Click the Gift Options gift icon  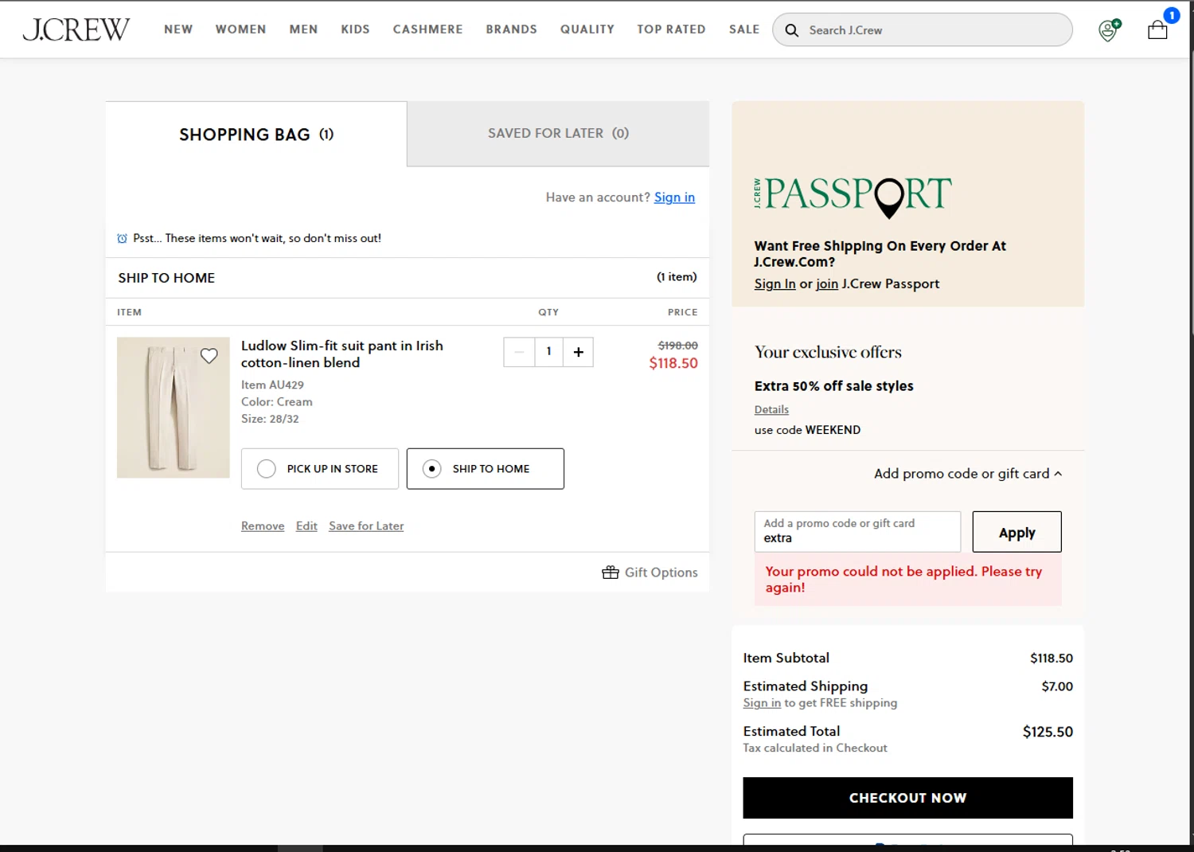click(611, 573)
